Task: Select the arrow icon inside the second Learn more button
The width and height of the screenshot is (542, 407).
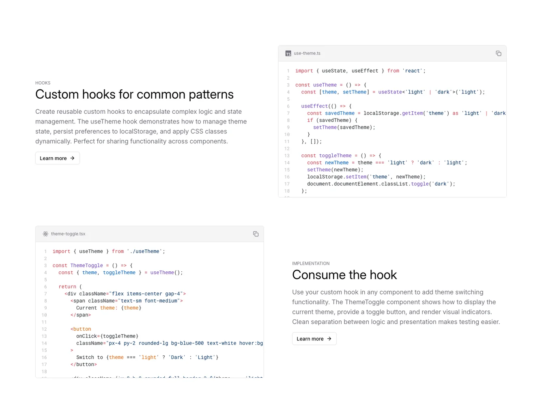Action: [x=329, y=338]
